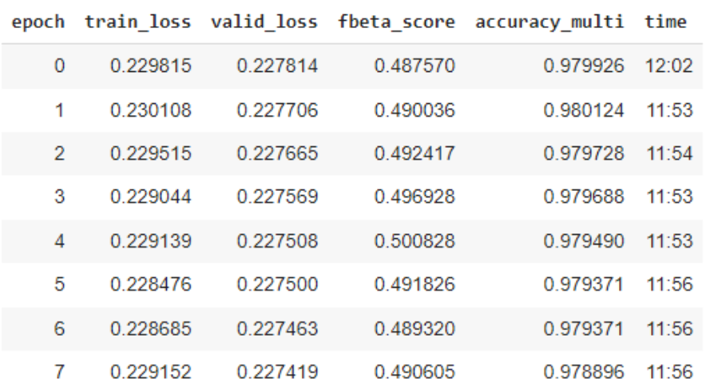
Task: Select the time cell showing 12:02
Action: [x=669, y=66]
